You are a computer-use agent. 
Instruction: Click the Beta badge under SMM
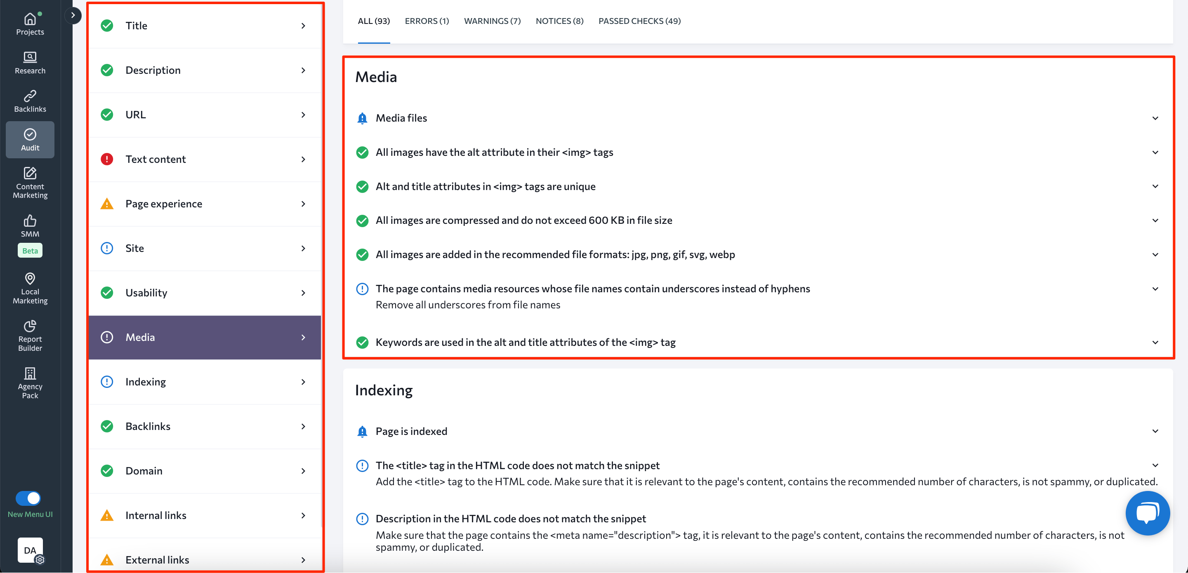point(30,251)
